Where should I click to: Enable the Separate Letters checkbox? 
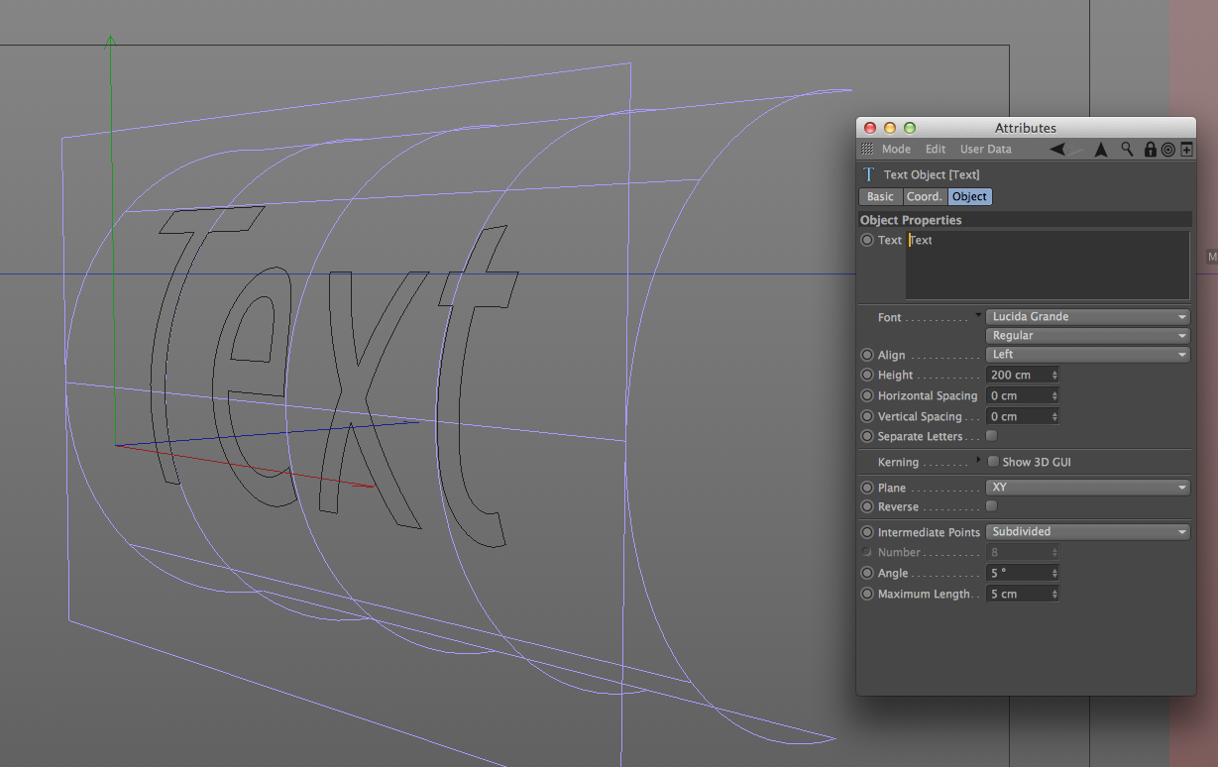[x=992, y=436]
